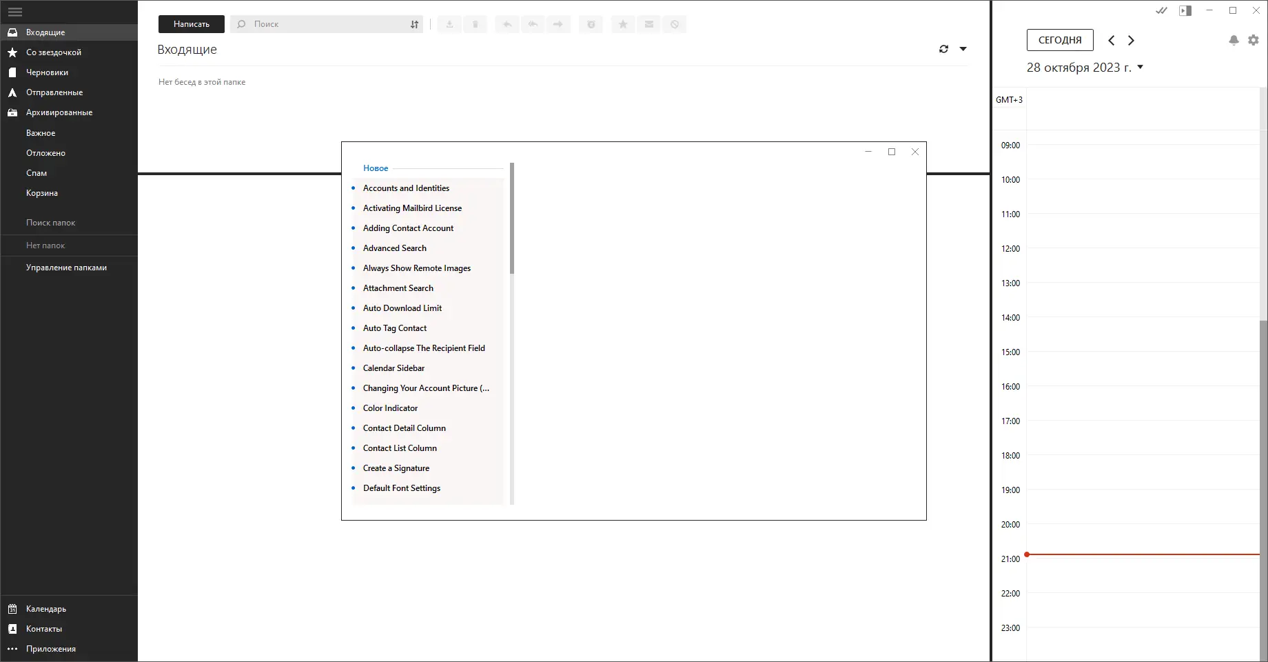
Task: Maximize the help topics dialog
Action: click(x=892, y=152)
